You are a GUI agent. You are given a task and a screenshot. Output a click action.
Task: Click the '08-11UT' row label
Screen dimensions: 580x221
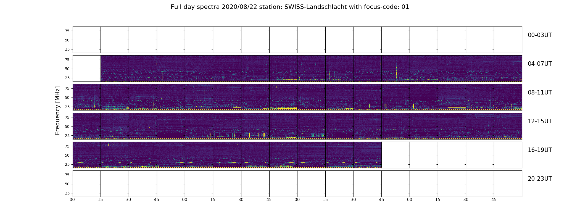pos(540,93)
